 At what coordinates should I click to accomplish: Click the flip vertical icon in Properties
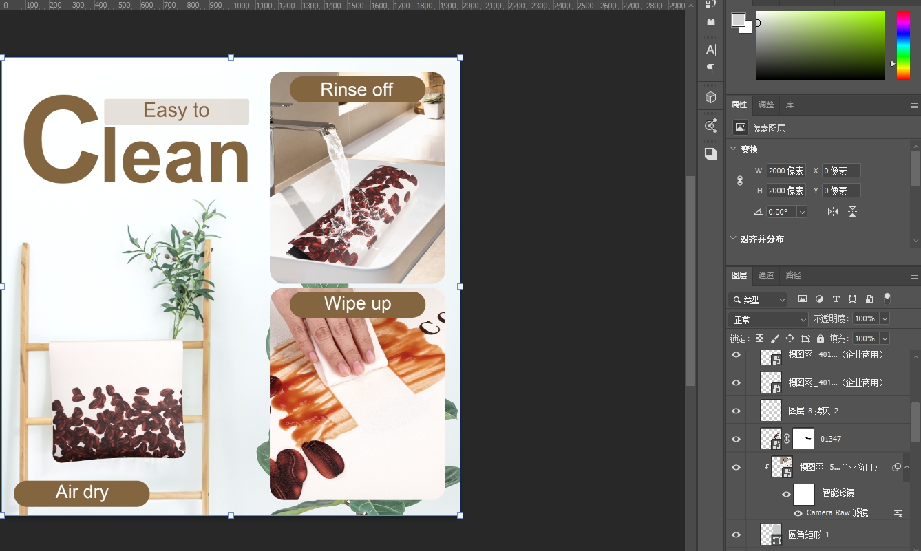coord(852,212)
